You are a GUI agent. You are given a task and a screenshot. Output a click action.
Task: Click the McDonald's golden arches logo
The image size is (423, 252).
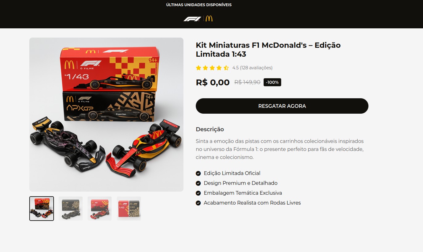209,18
